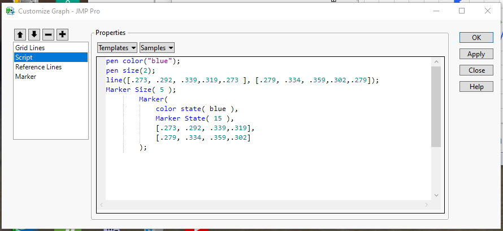
Task: Select Reference Lines in the list
Action: 51,67
